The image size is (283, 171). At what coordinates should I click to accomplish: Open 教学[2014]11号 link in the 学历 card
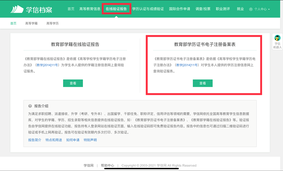click(x=187, y=65)
